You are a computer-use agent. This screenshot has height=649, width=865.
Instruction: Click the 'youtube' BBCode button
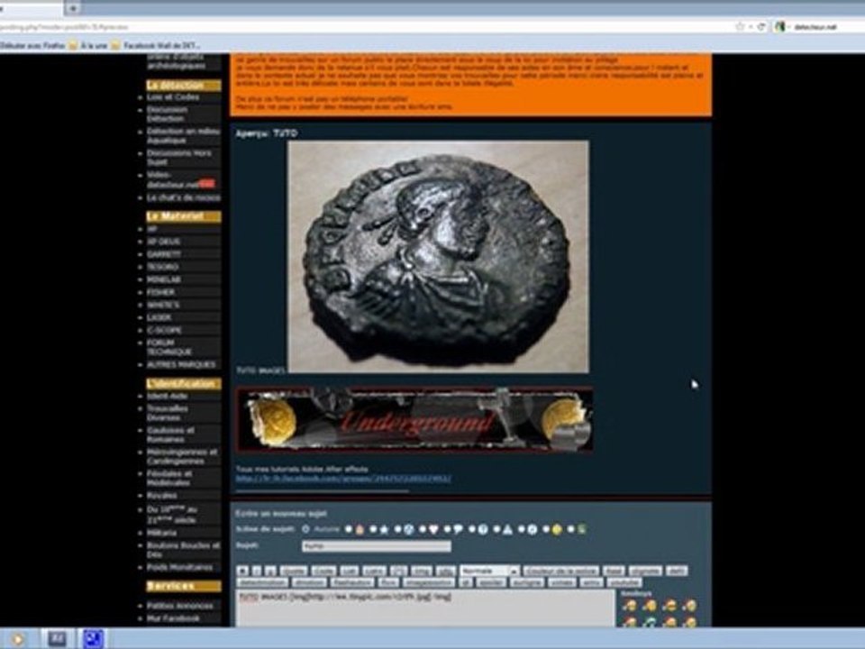click(624, 582)
